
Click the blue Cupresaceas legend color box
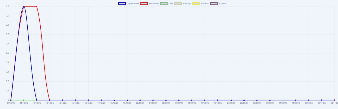point(122,3)
